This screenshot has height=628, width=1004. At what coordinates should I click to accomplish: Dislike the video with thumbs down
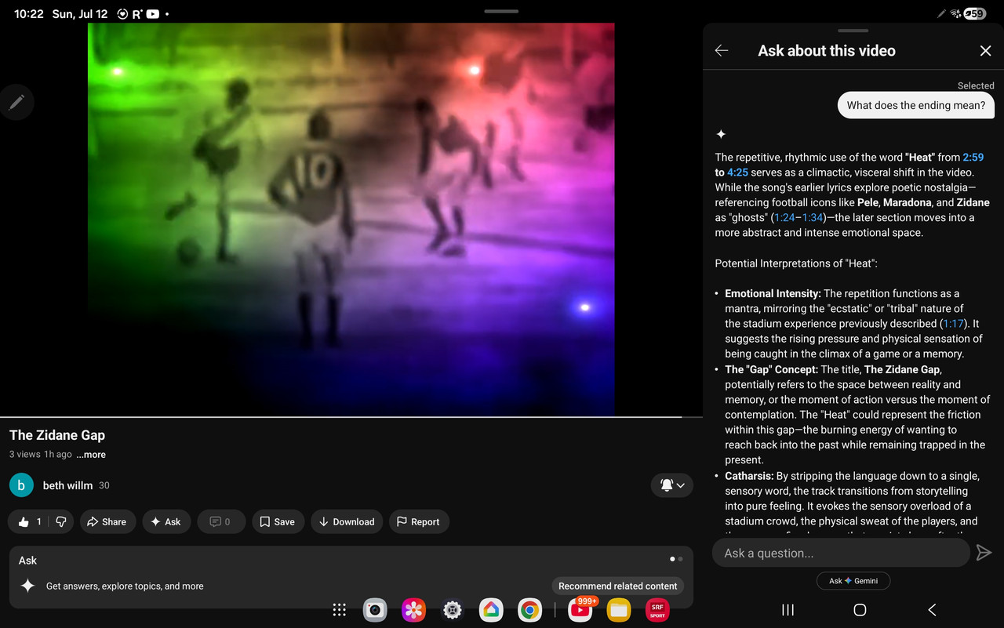click(x=60, y=521)
